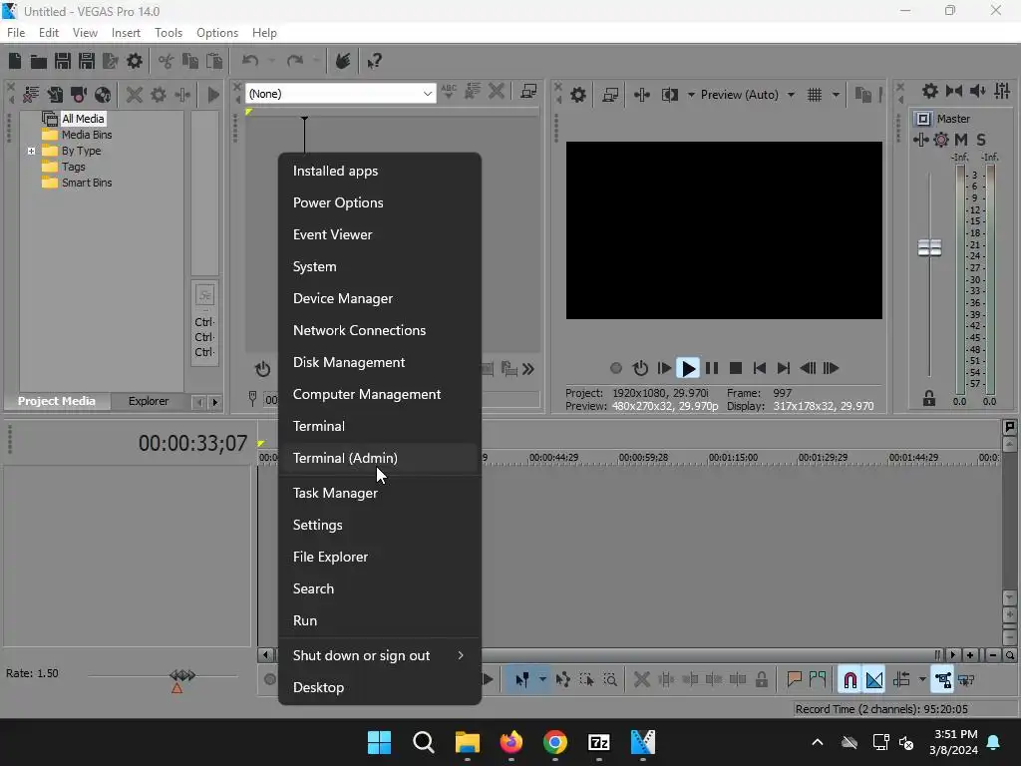Select the Selection Edit tool
This screenshot has height=766, width=1021.
tap(586, 680)
